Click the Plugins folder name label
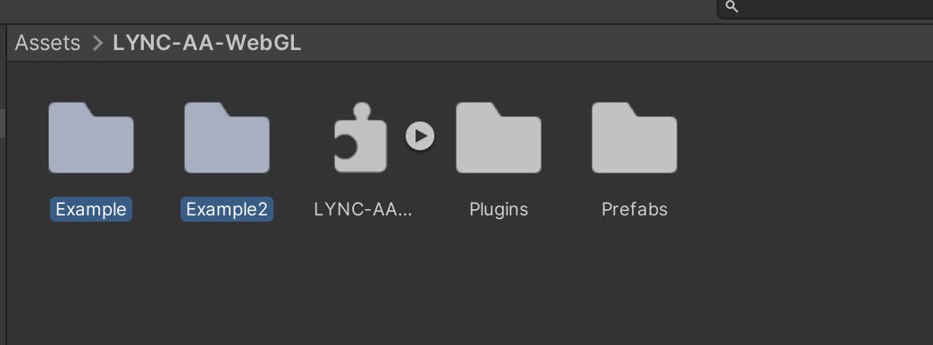 click(499, 209)
